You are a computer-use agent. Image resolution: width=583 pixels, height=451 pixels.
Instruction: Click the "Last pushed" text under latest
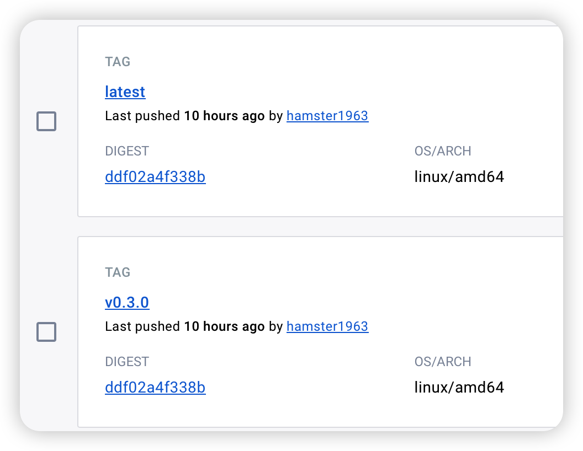click(x=142, y=116)
